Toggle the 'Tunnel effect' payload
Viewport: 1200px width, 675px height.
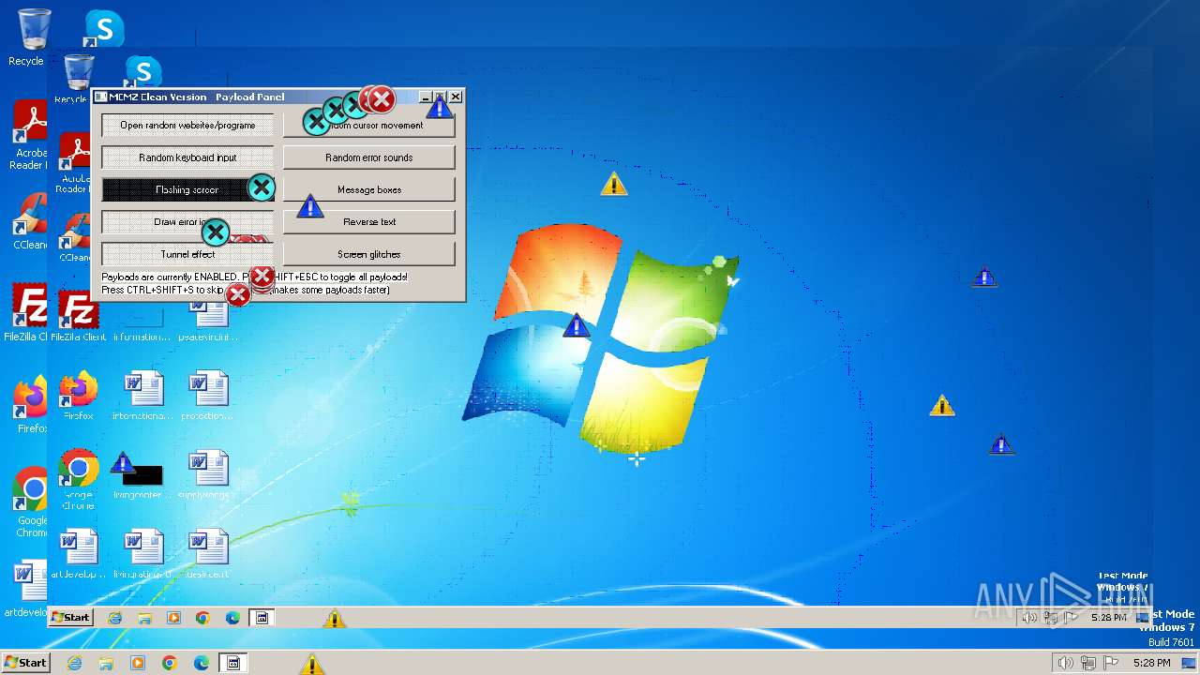click(x=187, y=254)
